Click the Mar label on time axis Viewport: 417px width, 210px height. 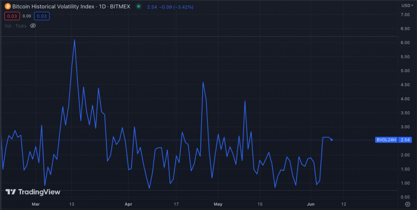[x=36, y=204]
